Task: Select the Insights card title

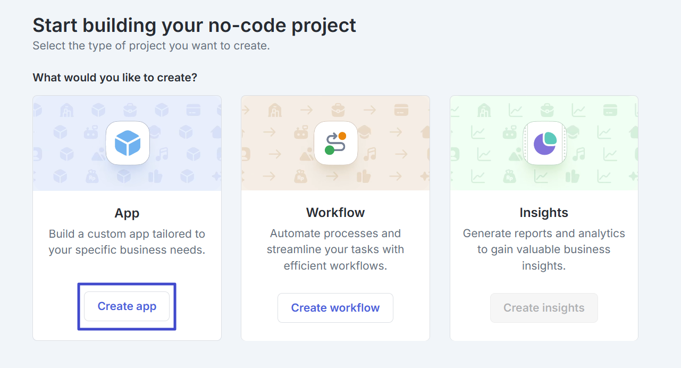Action: tap(544, 213)
